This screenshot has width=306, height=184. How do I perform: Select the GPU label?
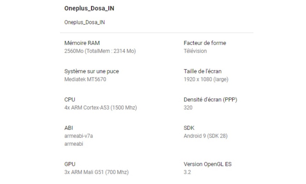[70, 164]
